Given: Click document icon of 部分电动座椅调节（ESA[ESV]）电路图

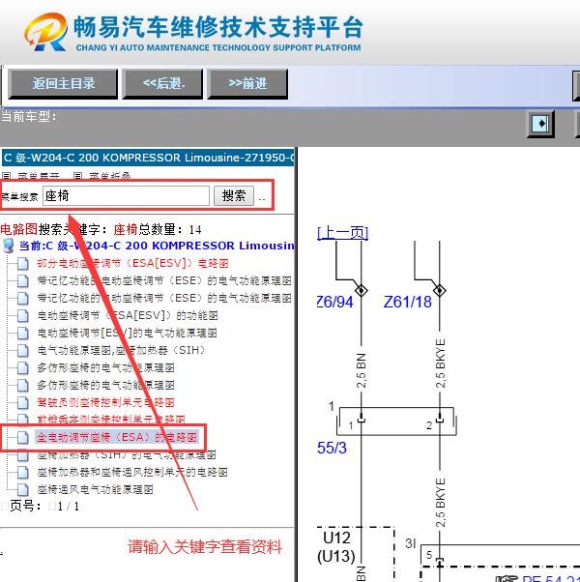Looking at the screenshot, I should click(x=22, y=264).
